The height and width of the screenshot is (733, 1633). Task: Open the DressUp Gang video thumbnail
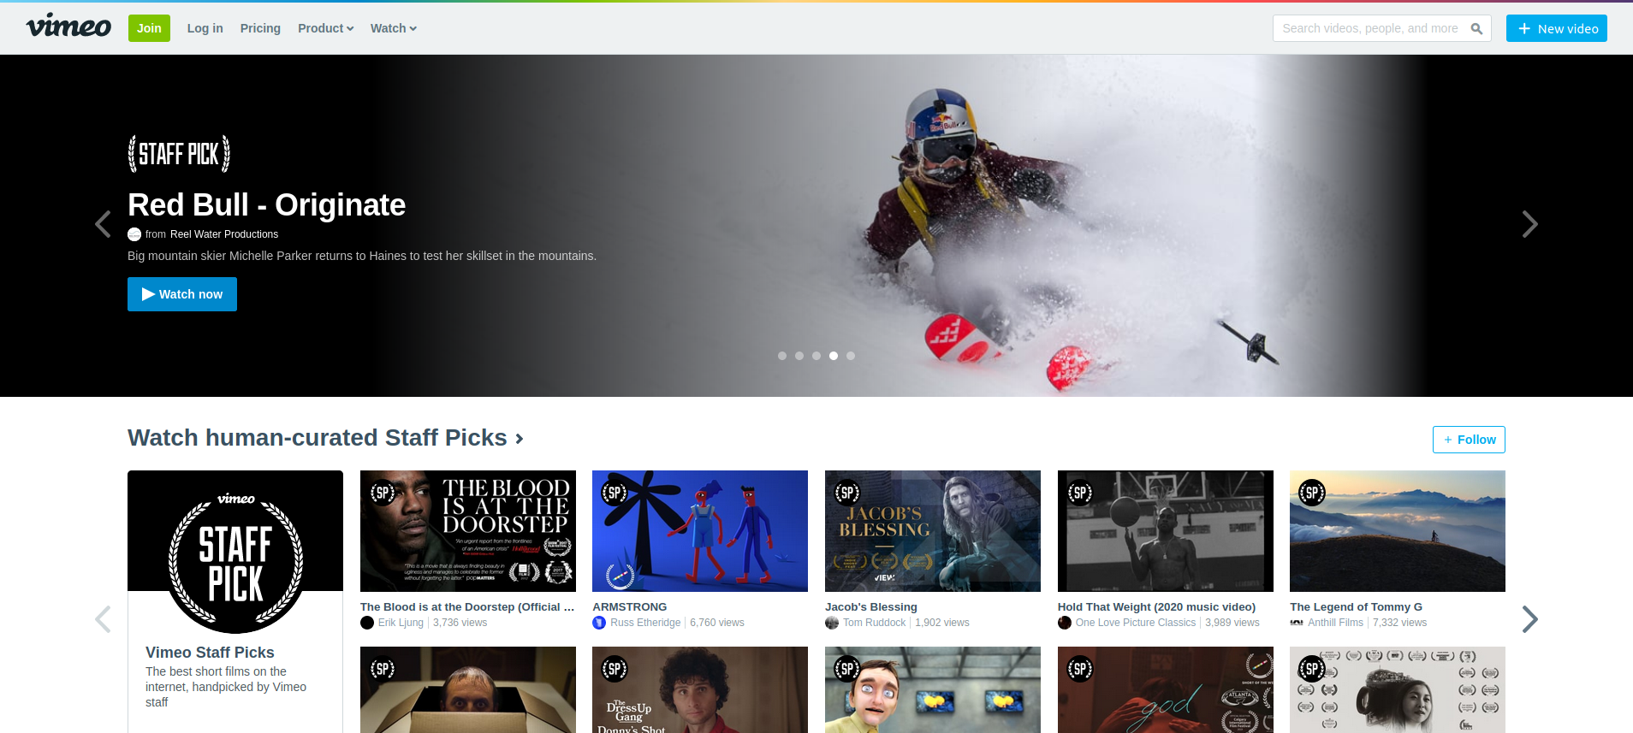coord(700,689)
